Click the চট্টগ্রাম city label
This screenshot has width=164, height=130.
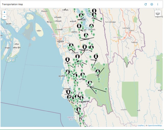click(61, 41)
